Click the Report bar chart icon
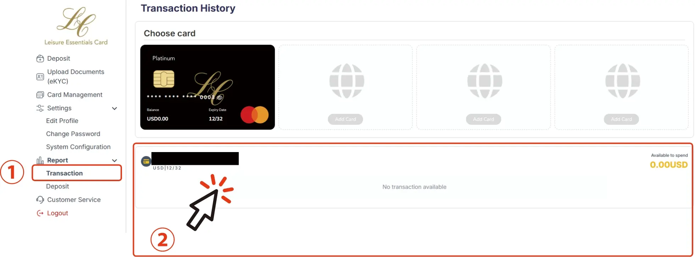 (40, 160)
